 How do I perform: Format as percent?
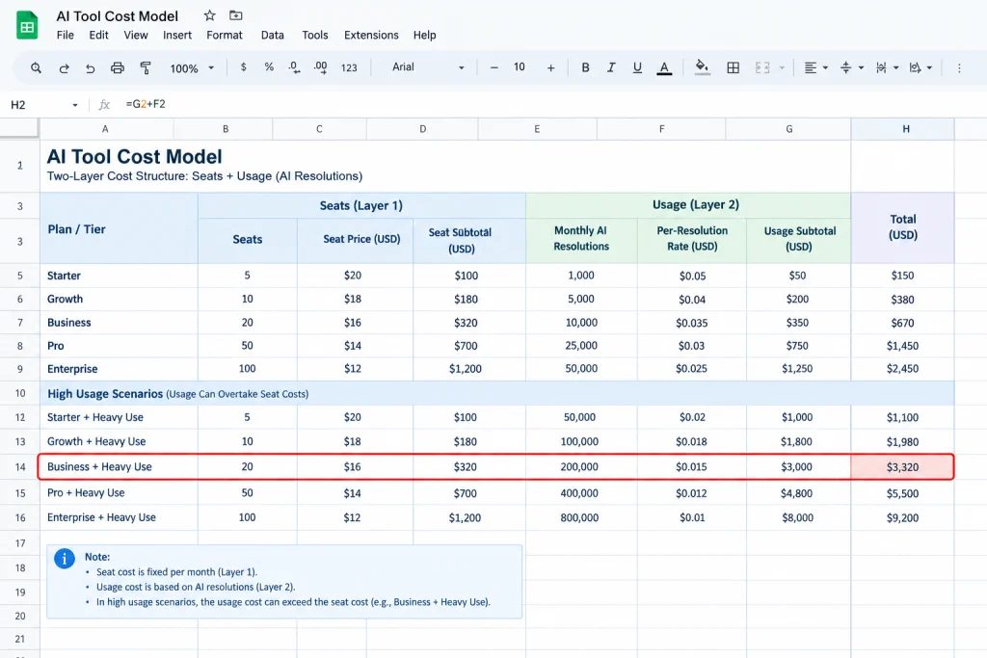[x=269, y=67]
